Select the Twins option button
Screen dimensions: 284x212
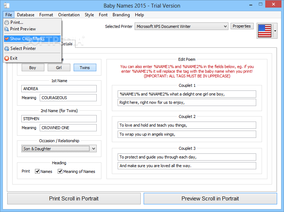[x=85, y=68]
